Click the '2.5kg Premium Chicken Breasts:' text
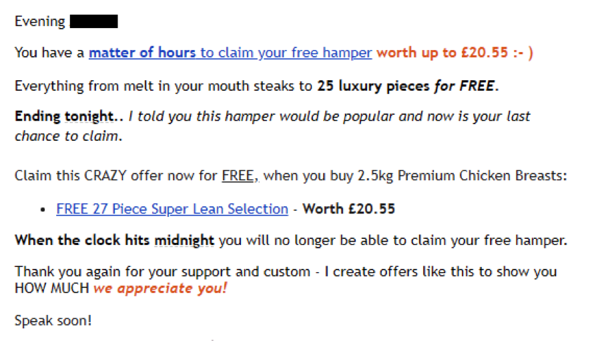Viewport: 600px width, 341px height. tap(463, 176)
